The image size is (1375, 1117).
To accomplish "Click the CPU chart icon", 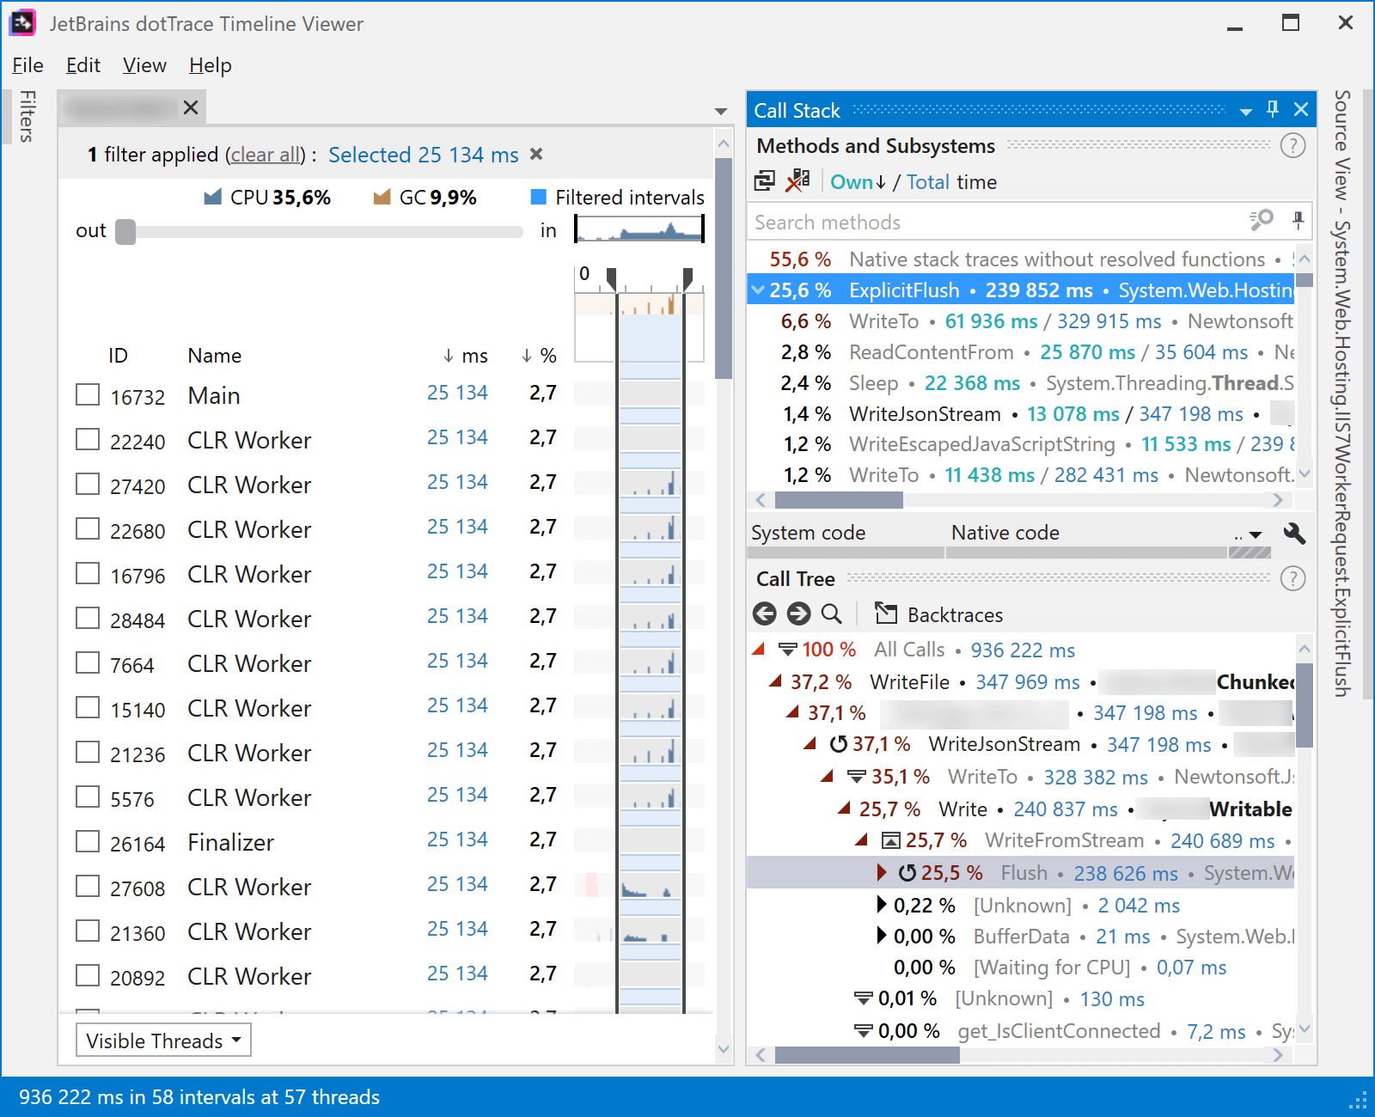I will [212, 198].
